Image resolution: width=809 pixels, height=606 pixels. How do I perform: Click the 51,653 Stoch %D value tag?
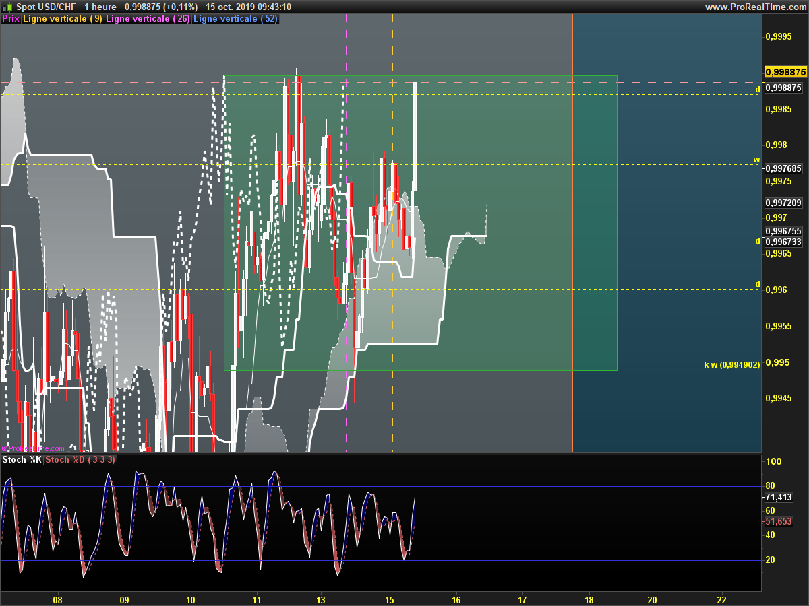tap(779, 521)
